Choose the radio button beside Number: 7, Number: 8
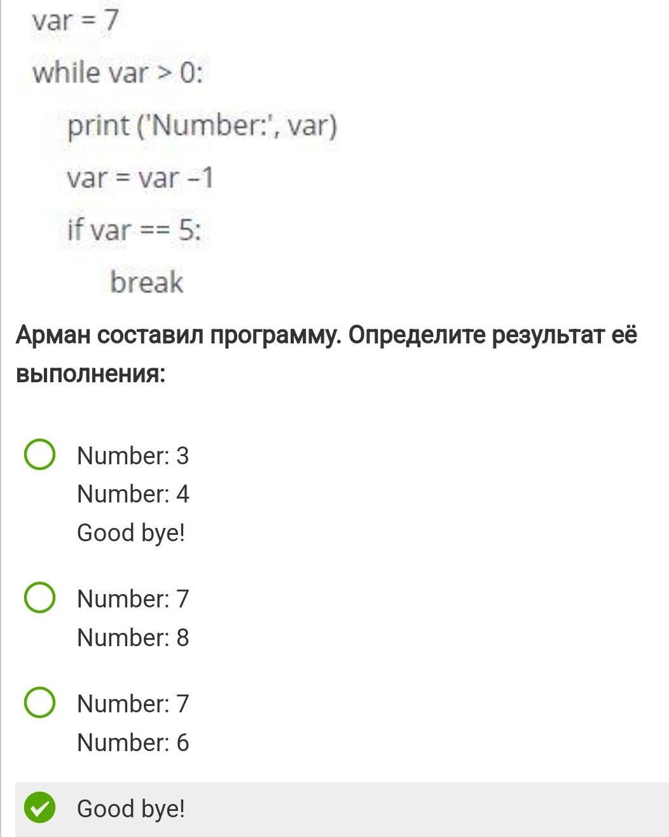Screen dimensions: 669x837 pos(39,598)
